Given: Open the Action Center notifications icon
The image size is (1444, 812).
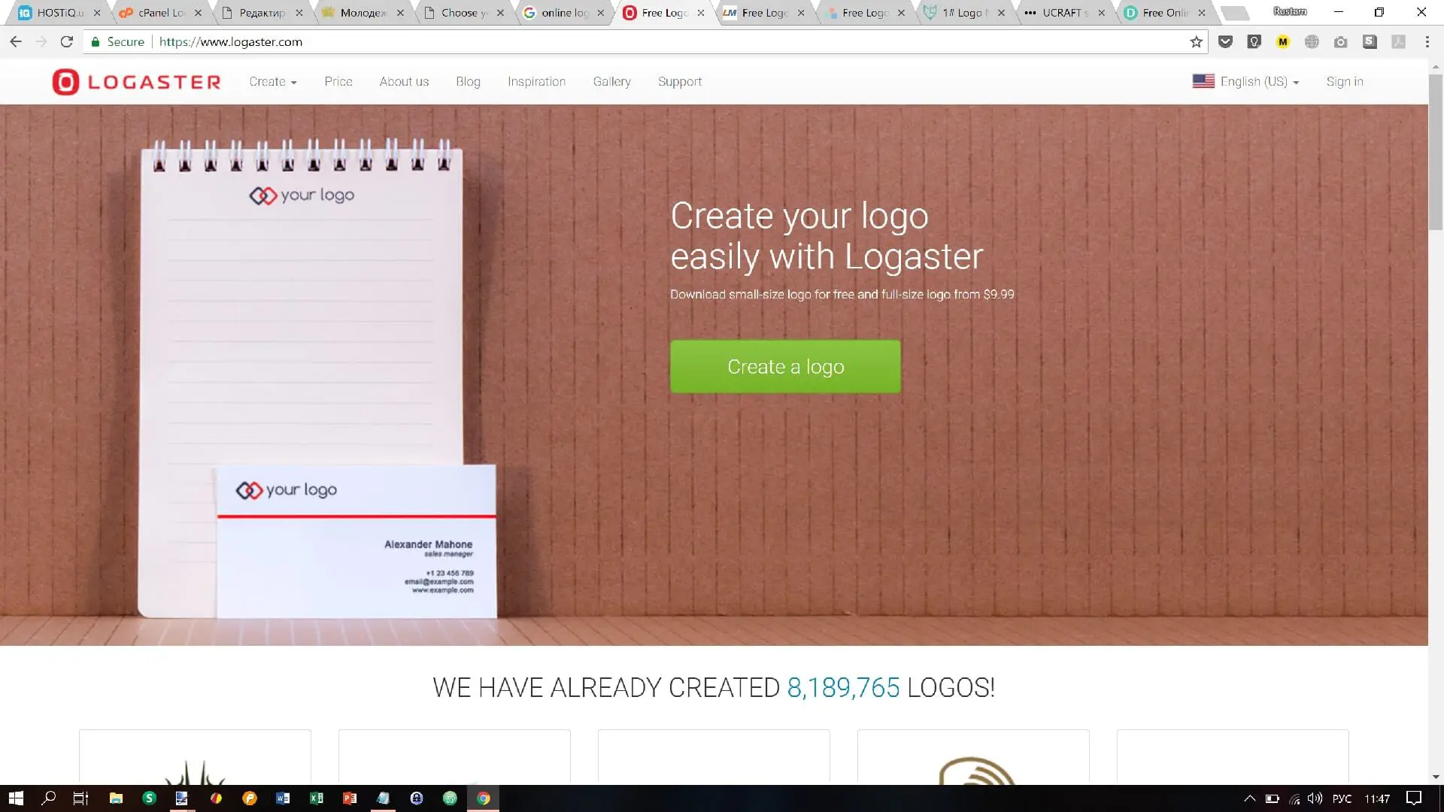Looking at the screenshot, I should (1414, 798).
